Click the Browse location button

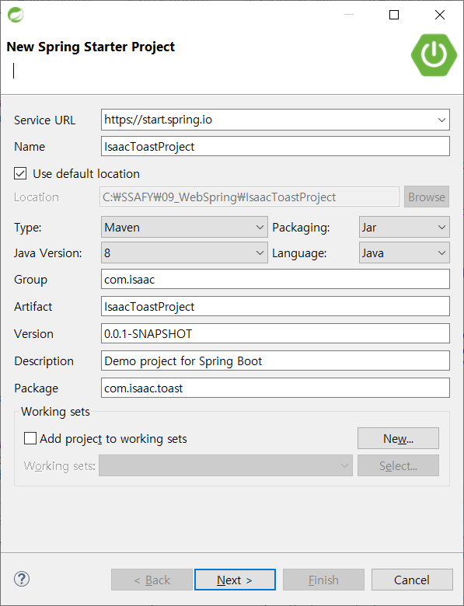[427, 197]
